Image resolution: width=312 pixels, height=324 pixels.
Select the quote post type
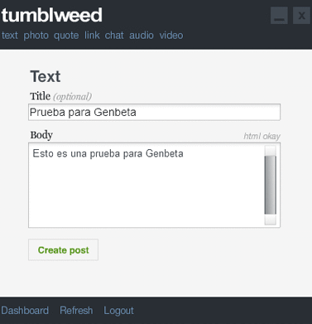click(66, 36)
